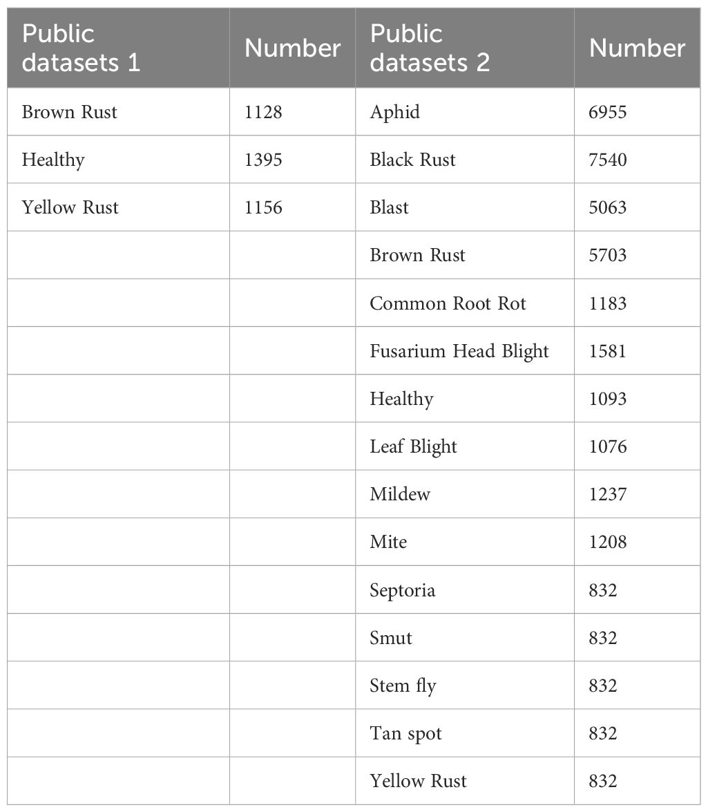Select the Aphid row label
This screenshot has width=708, height=812.
tap(394, 112)
